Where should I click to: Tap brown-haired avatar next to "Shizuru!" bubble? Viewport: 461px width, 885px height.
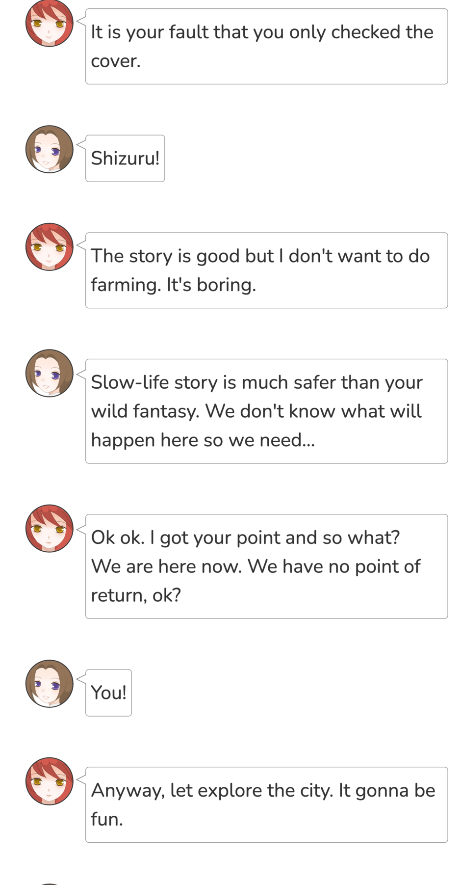[49, 149]
